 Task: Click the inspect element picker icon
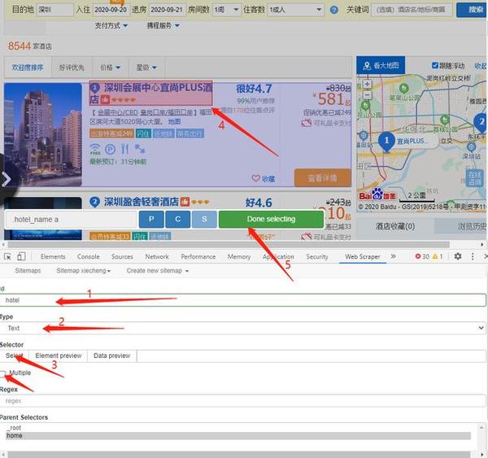(x=7, y=256)
